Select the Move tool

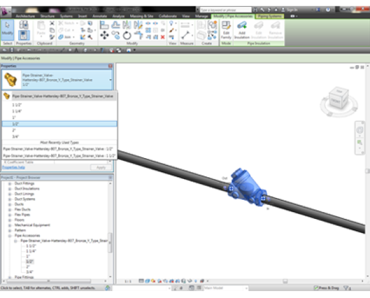tap(104, 35)
